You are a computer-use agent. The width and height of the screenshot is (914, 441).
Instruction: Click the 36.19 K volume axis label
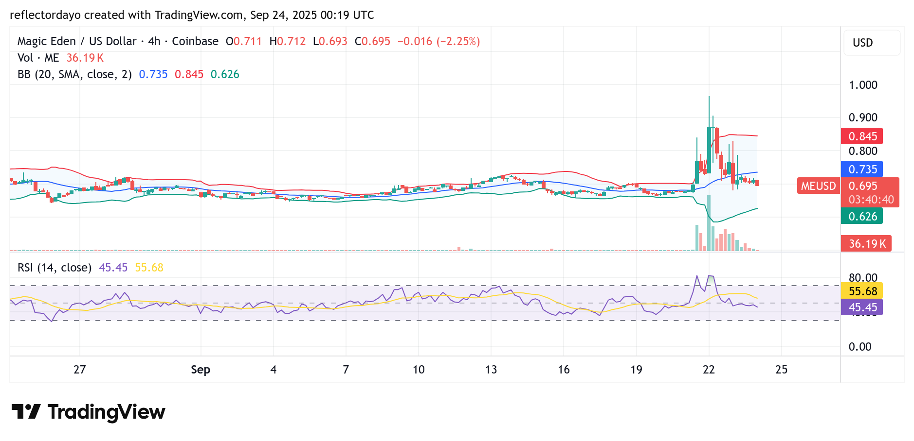[866, 244]
